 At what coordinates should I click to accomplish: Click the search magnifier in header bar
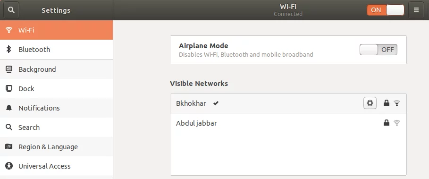pos(11,10)
